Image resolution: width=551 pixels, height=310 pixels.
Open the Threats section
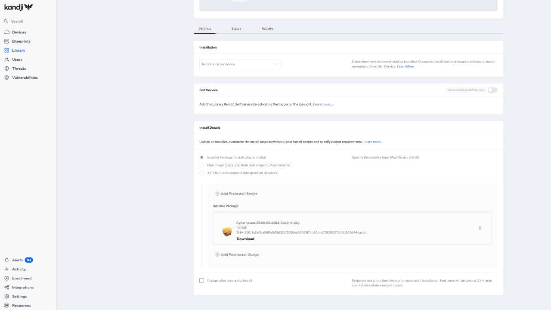coord(19,68)
